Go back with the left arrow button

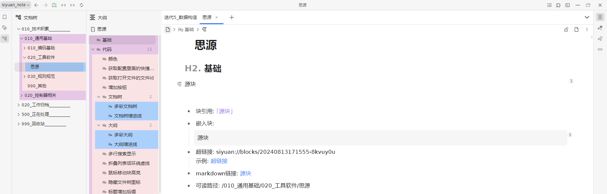pyautogui.click(x=36, y=5)
